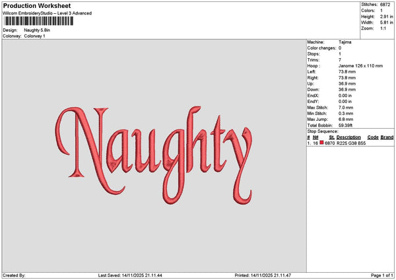Click the stitches count 6872
The width and height of the screenshot is (396, 280).
(x=385, y=5)
